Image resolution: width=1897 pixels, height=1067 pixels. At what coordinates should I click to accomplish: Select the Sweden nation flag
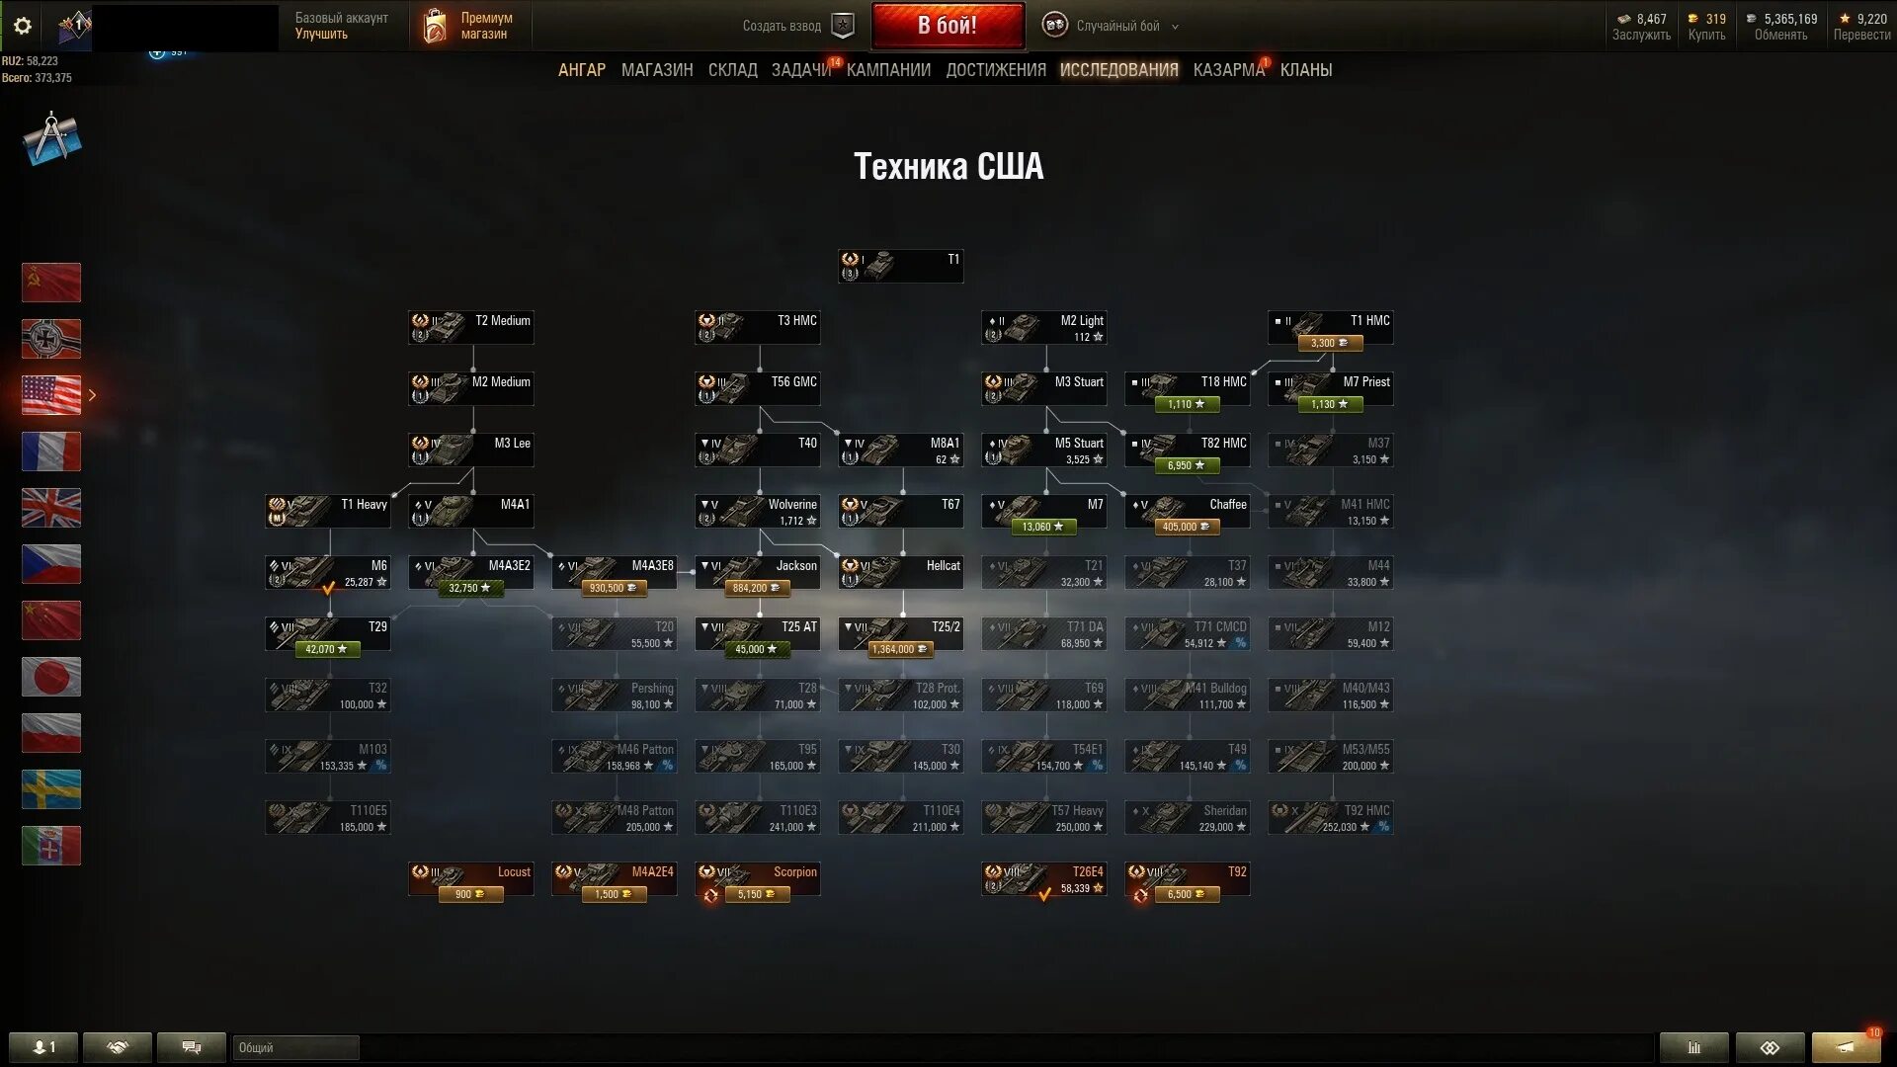coord(51,789)
